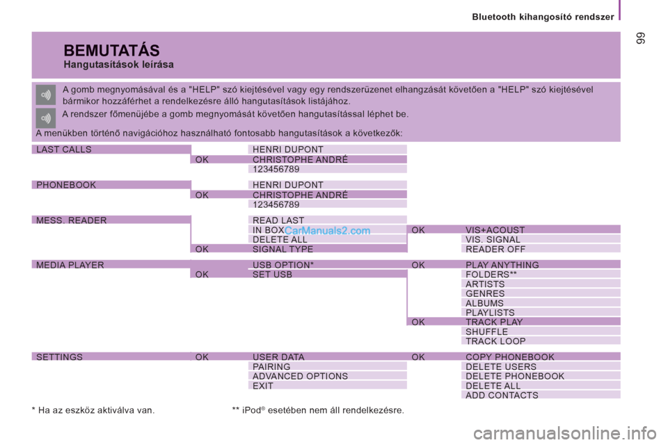Select the TRACK PLAY entry
Viewport: 668px width, 445px height.
coord(541,322)
